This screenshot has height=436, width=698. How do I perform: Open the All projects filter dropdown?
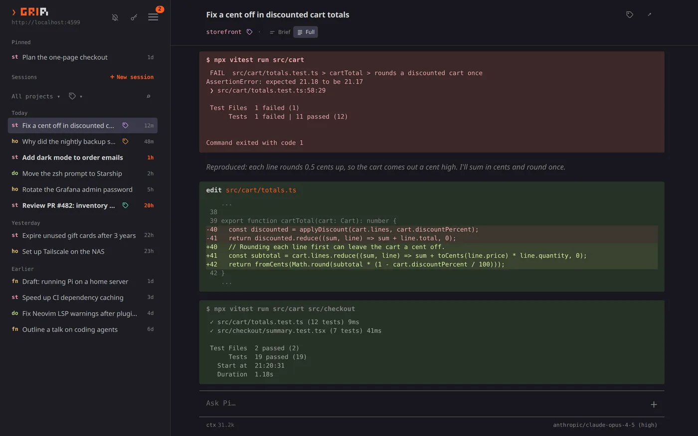36,96
